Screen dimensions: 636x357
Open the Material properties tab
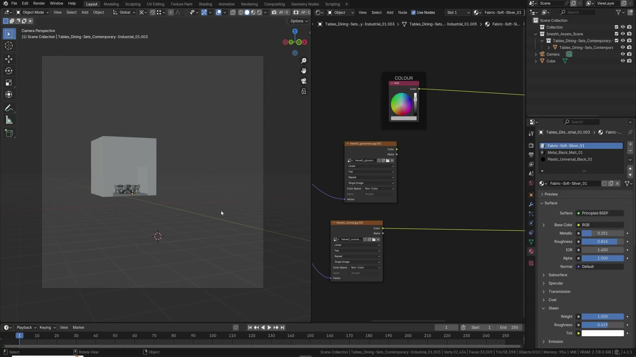[x=531, y=251]
